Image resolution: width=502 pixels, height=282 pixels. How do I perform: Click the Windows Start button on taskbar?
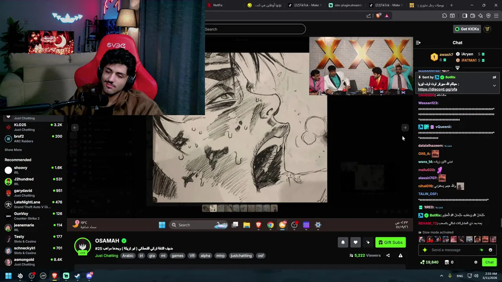coord(8,276)
